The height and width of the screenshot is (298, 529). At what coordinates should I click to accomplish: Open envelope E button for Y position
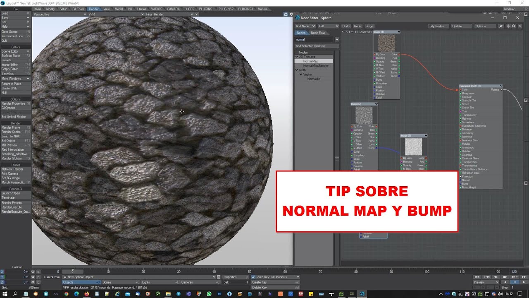click(38, 277)
